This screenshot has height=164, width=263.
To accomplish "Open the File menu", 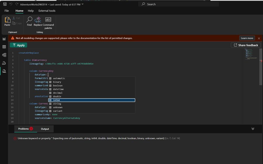I will click(7, 11).
